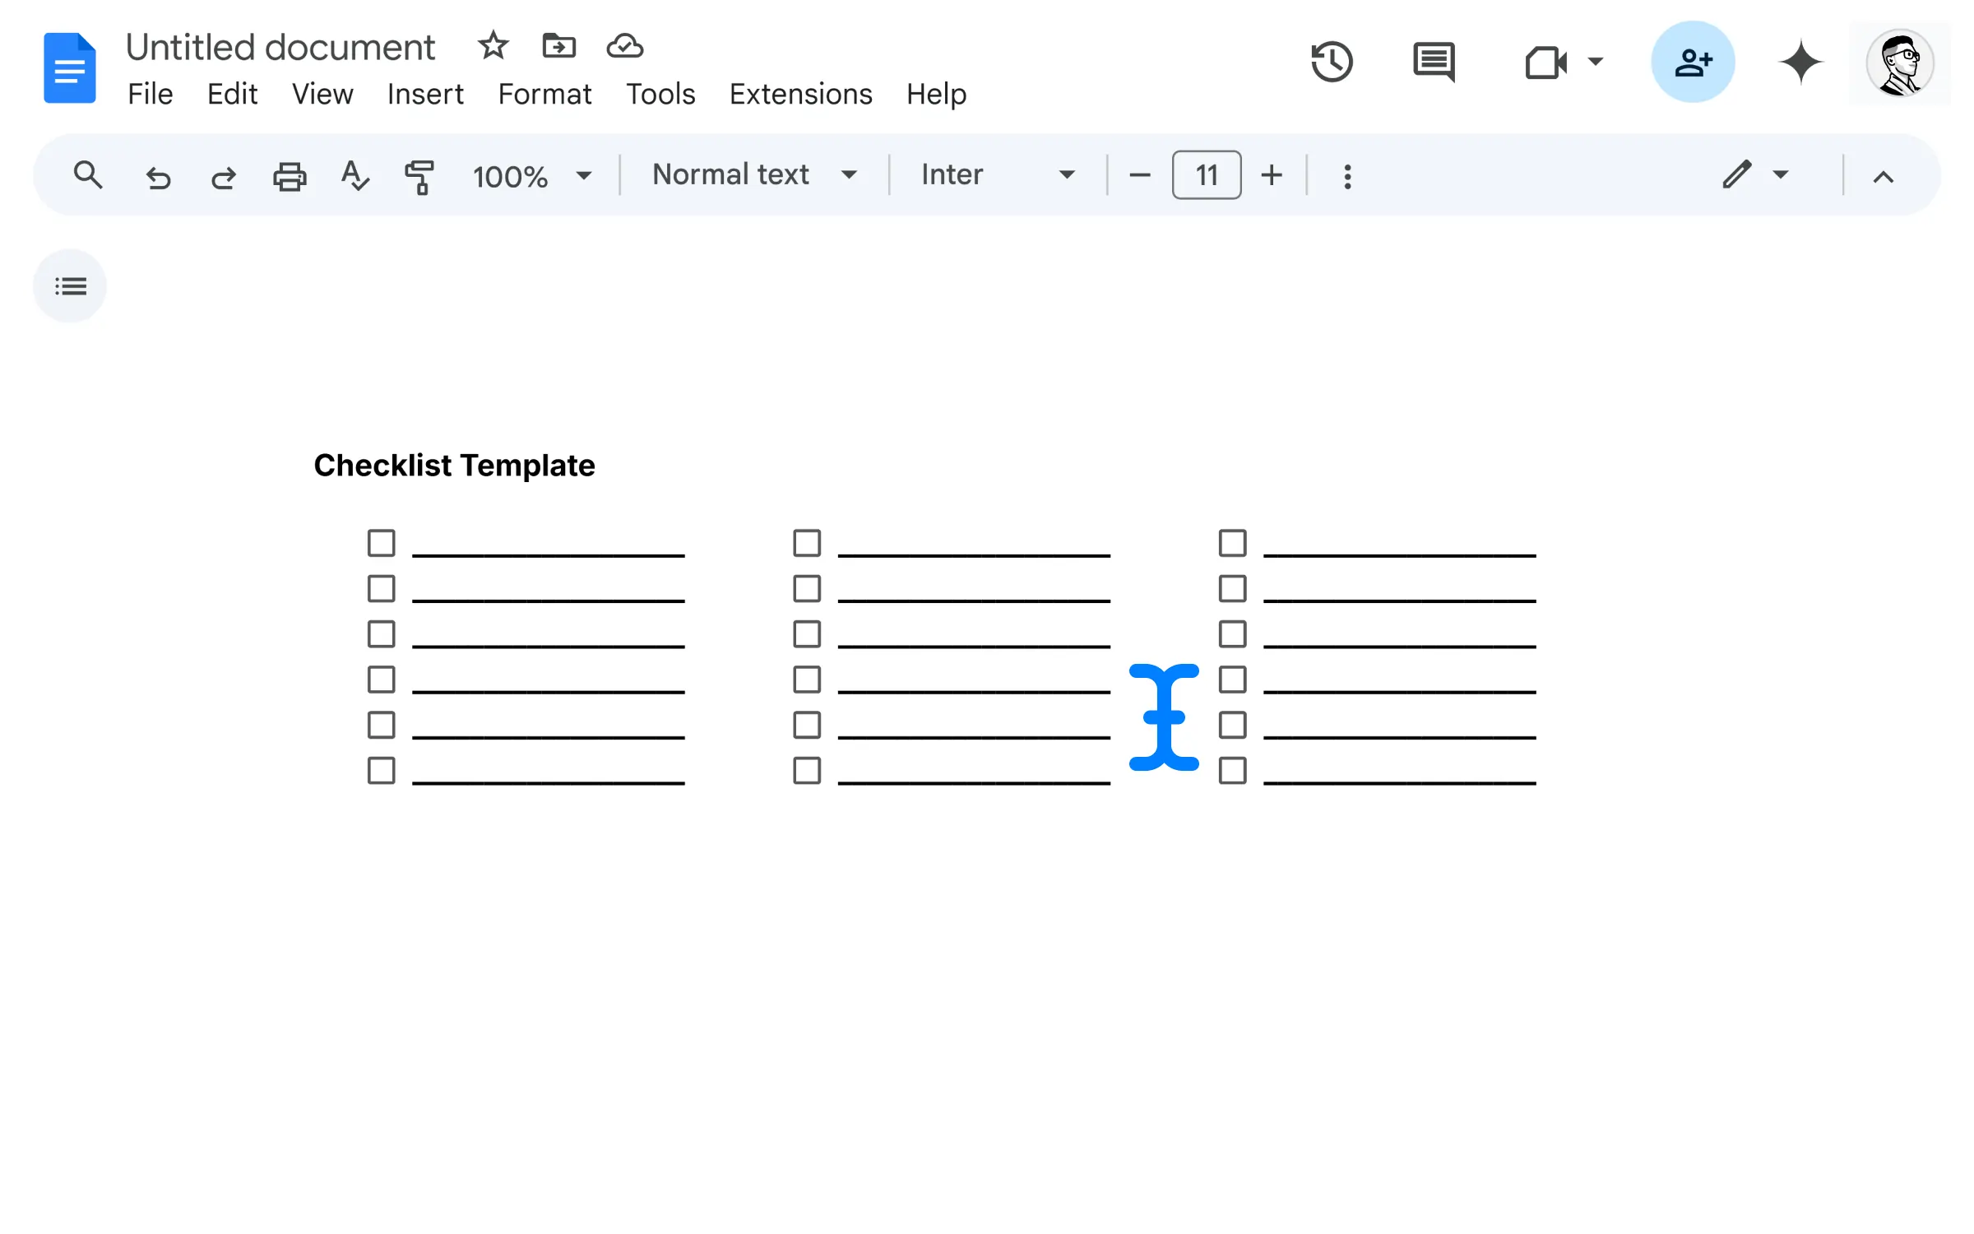
Task: Expand the Inter font family dropdown
Action: click(x=1068, y=174)
